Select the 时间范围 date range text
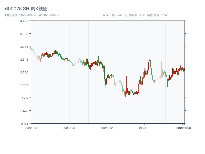 tap(33, 15)
